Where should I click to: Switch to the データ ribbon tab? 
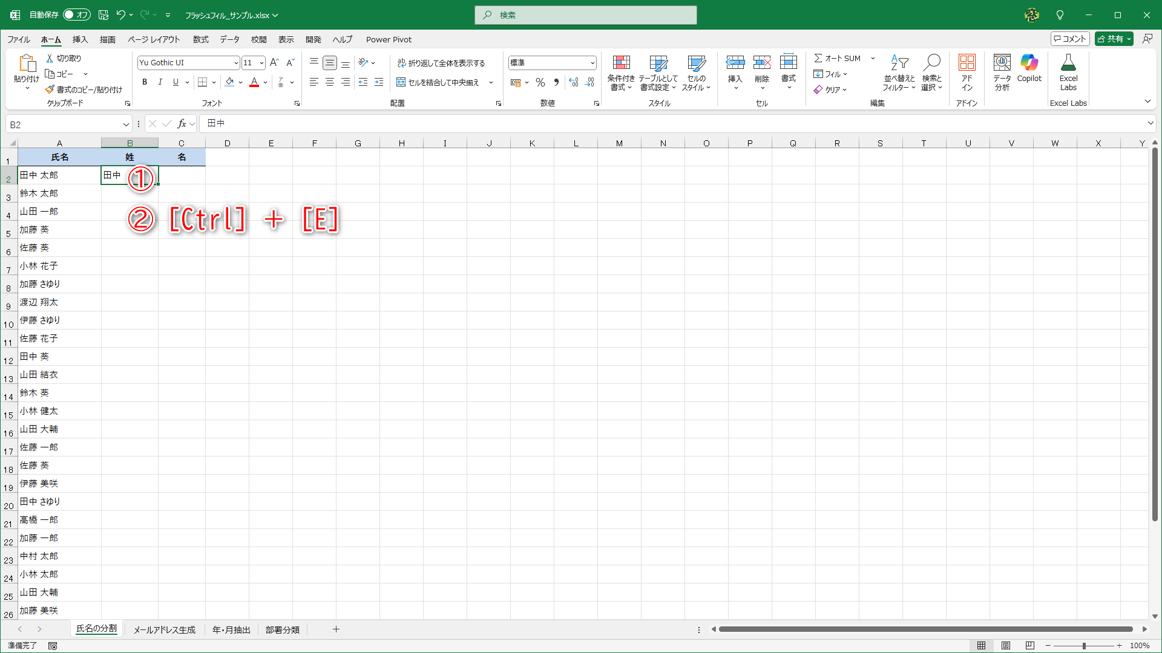(x=229, y=39)
